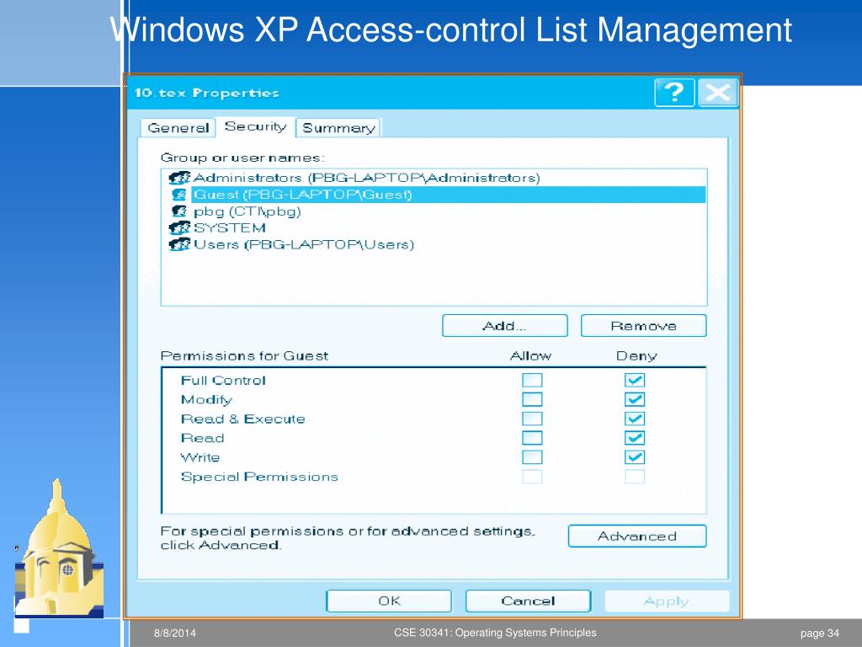Switch to the General tab
The height and width of the screenshot is (647, 862).
pyautogui.click(x=178, y=128)
